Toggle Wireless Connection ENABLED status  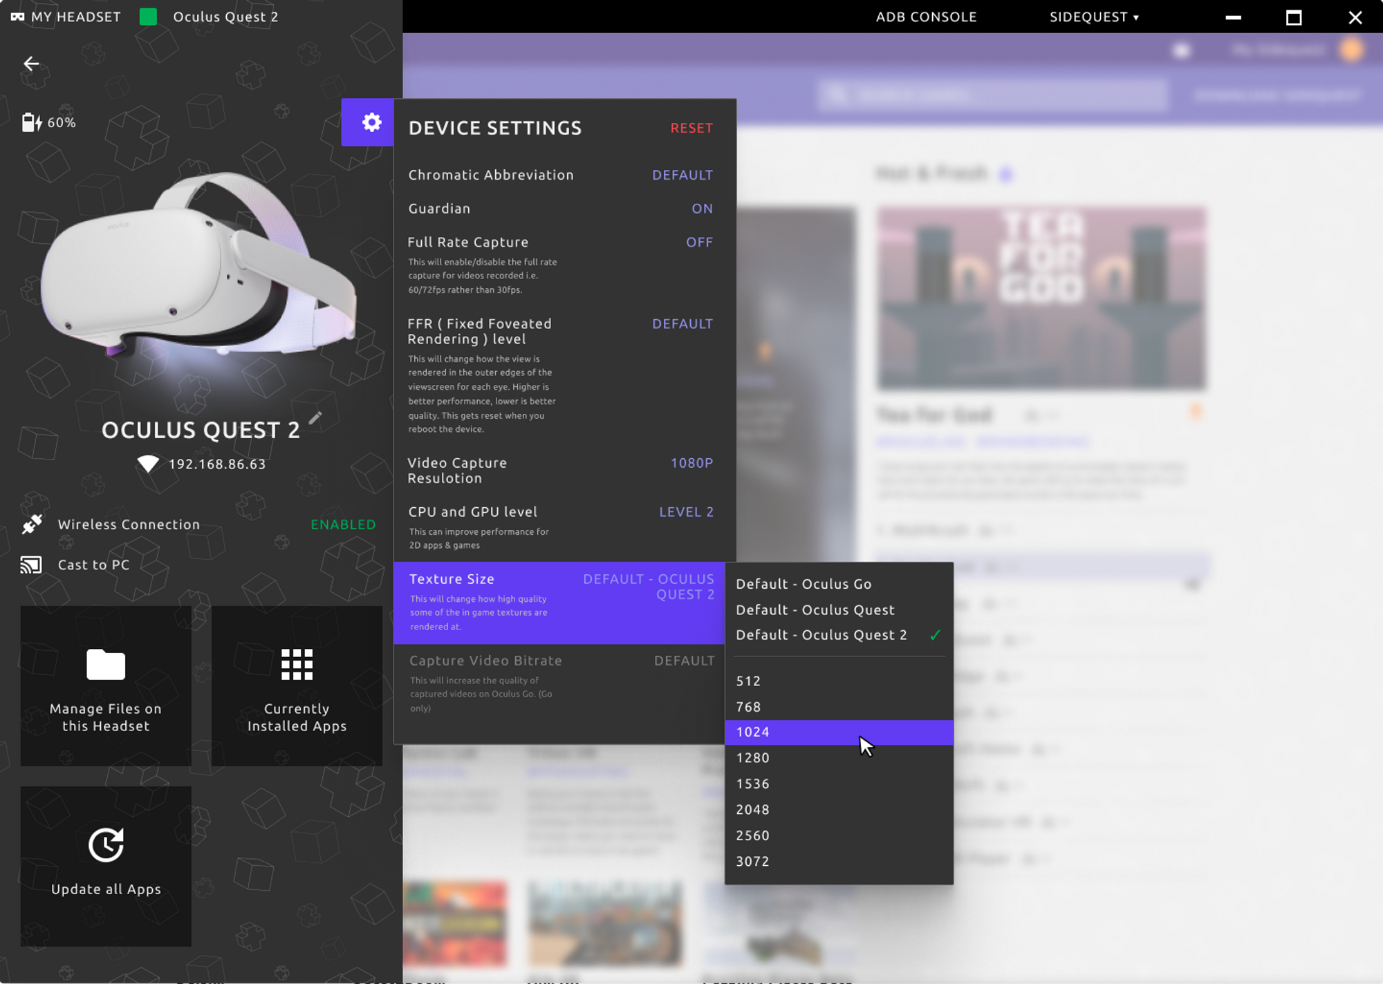coord(343,524)
